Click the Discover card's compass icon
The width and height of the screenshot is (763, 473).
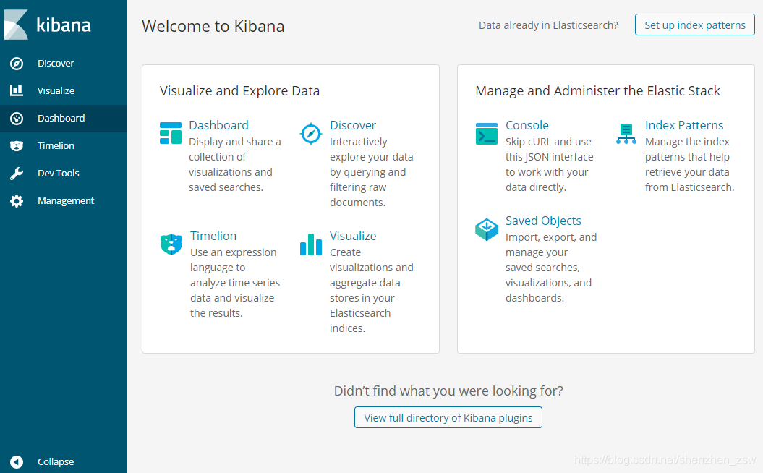coord(311,133)
